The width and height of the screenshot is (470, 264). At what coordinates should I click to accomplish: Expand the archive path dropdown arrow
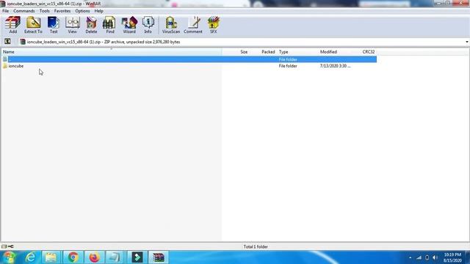[x=467, y=42]
